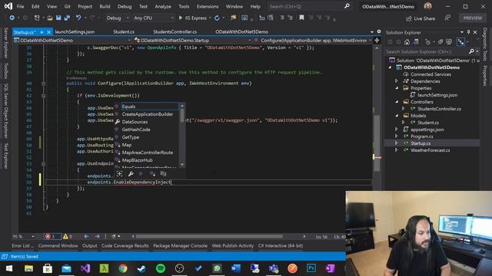Image resolution: width=492 pixels, height=276 pixels.
Task: Click the Pending Changes Filter clock icon
Action: click(x=427, y=42)
